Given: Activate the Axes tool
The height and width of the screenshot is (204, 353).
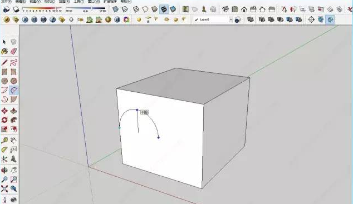Looking at the screenshot, I should point(4,159).
